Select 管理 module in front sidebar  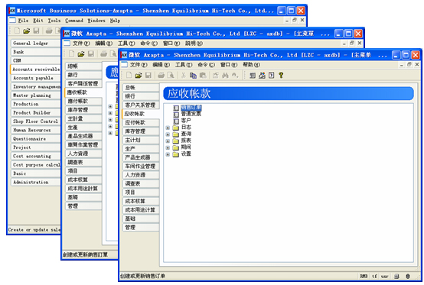point(141,227)
